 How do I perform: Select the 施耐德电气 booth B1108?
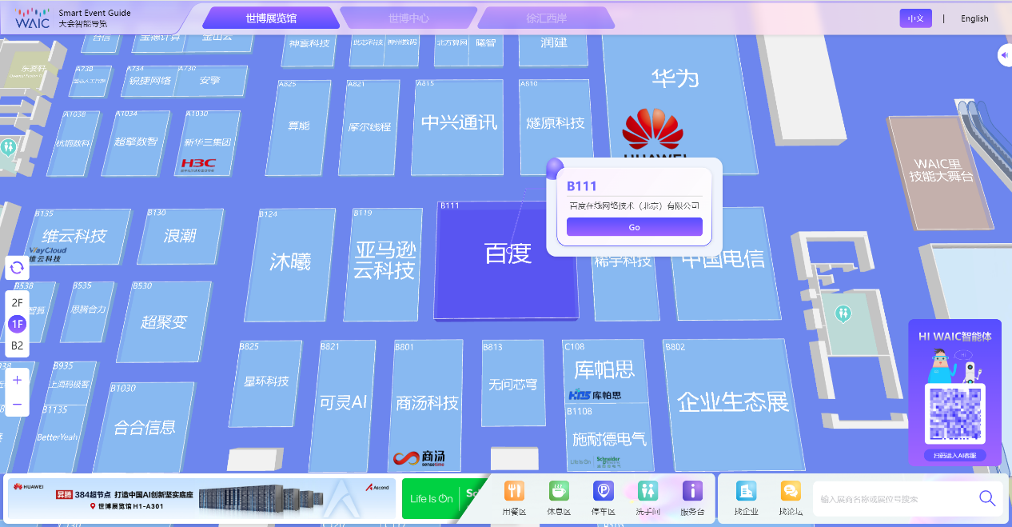609,439
